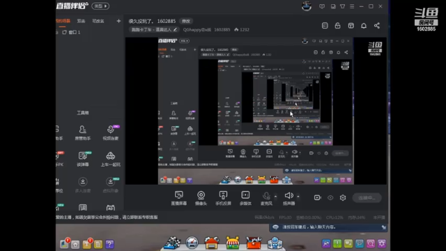Click the user avatar in title bar
This screenshot has height=251, width=446.
click(x=307, y=6)
